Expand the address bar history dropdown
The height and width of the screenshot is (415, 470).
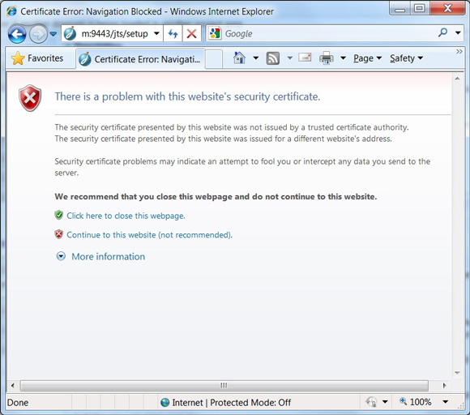click(156, 33)
